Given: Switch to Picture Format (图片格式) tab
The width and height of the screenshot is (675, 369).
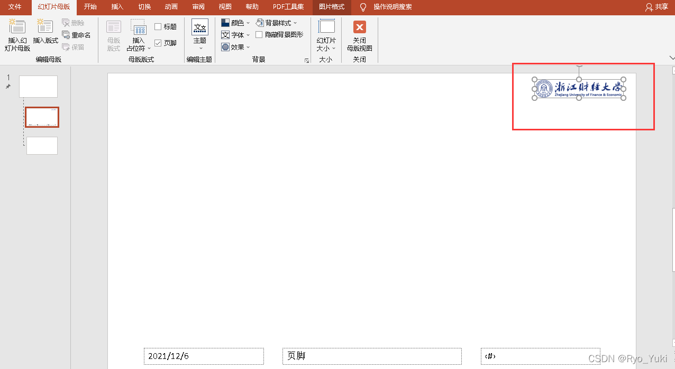Looking at the screenshot, I should 332,7.
